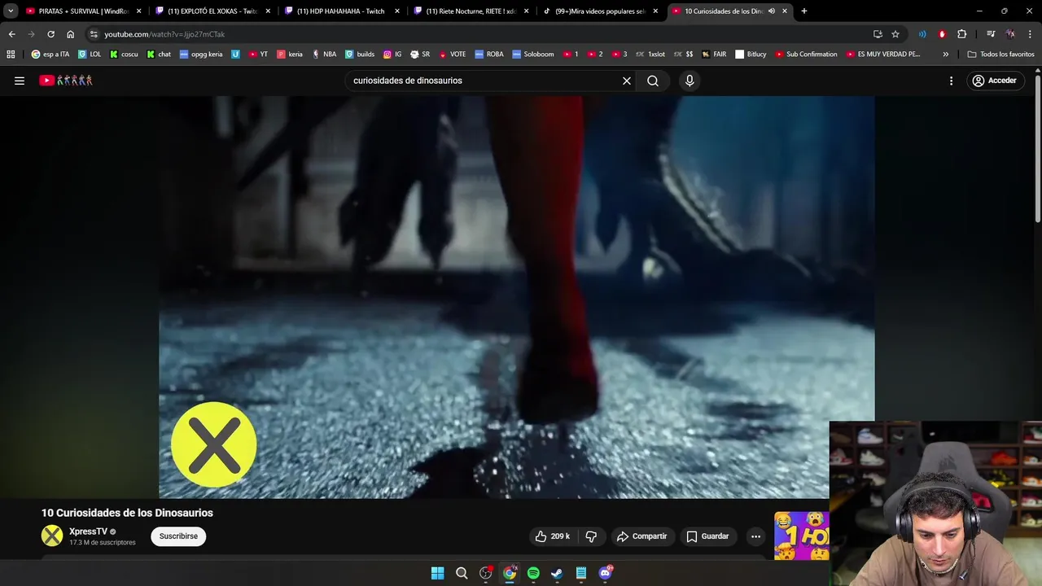Click Compartir share button
This screenshot has height=586, width=1042.
[642, 536]
